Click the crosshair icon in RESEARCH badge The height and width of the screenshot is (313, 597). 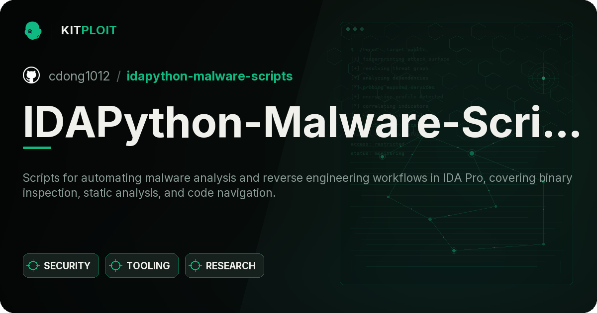pyautogui.click(x=196, y=266)
